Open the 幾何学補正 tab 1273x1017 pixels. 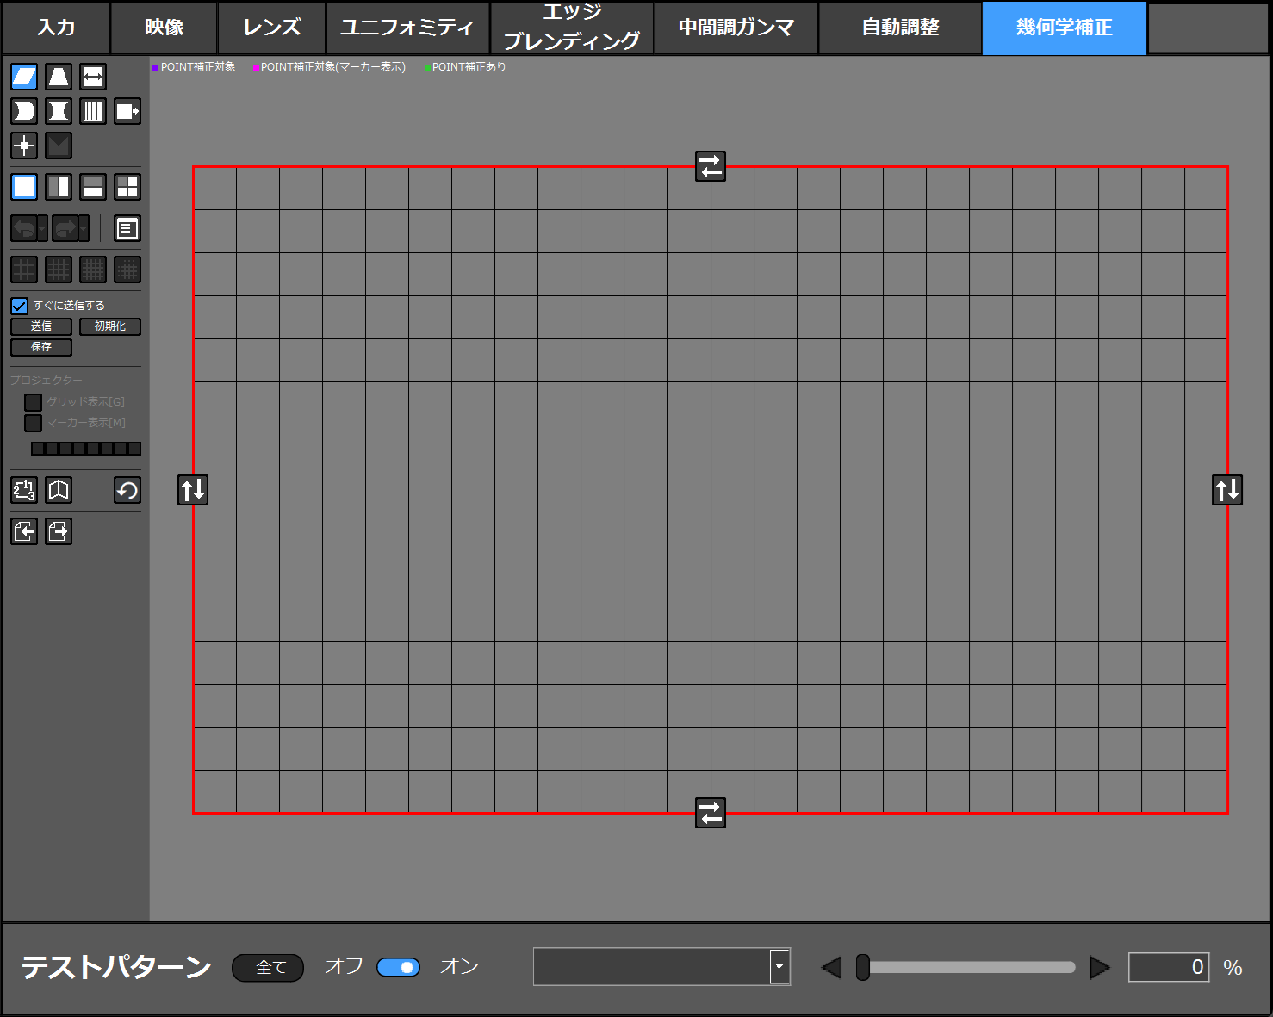pyautogui.click(x=1064, y=28)
